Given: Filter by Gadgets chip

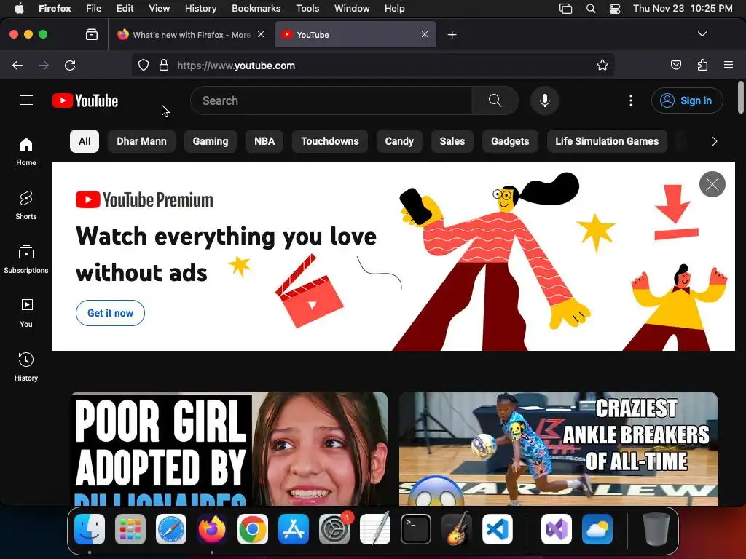Looking at the screenshot, I should [510, 141].
